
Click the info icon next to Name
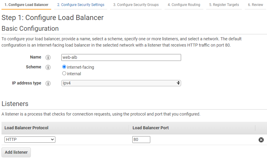coord(48,58)
